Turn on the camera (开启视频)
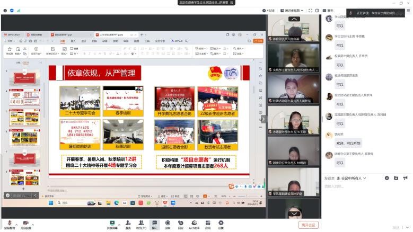This screenshot has width=413, height=232. 25,224
